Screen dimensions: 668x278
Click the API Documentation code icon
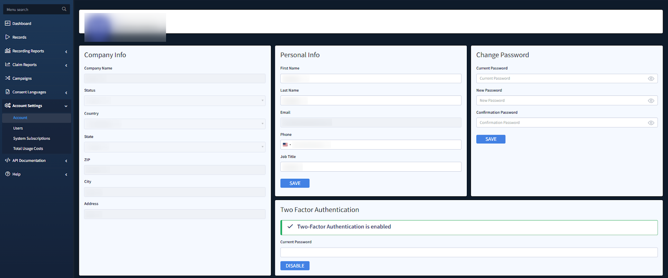click(8, 160)
